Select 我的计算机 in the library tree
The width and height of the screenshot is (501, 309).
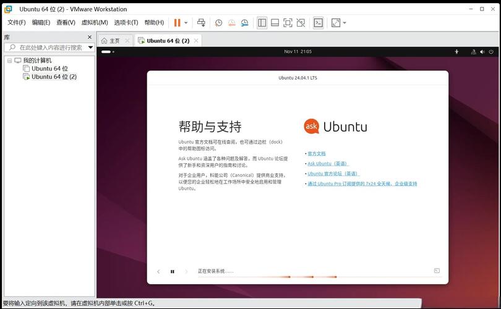[37, 61]
